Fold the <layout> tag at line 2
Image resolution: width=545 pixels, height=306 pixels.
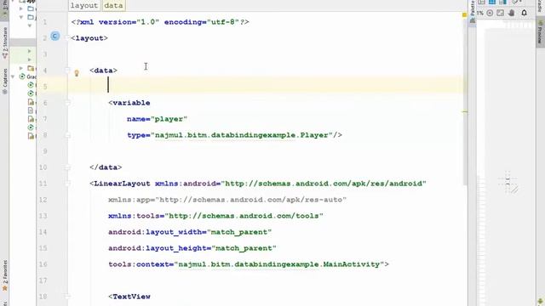68,38
